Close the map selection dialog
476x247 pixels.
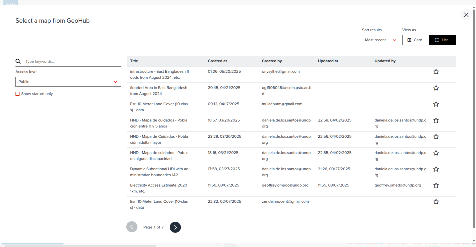tap(466, 15)
